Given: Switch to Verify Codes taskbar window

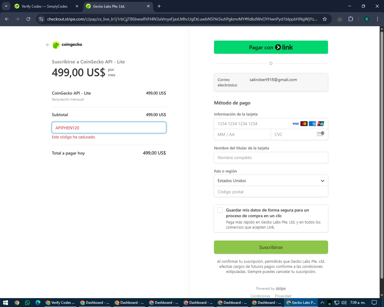Looking at the screenshot, I should [x=60, y=303].
